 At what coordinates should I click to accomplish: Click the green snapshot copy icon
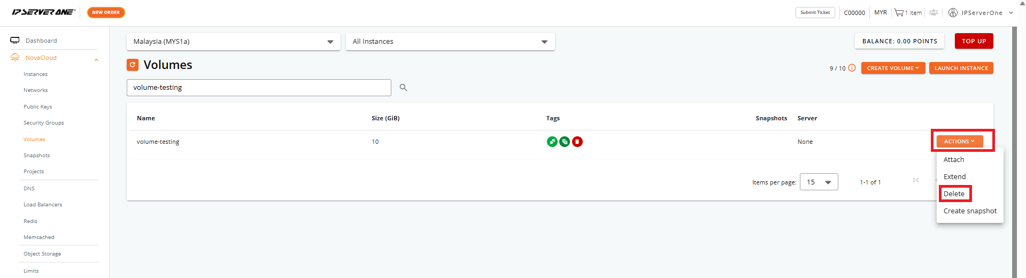click(x=565, y=142)
